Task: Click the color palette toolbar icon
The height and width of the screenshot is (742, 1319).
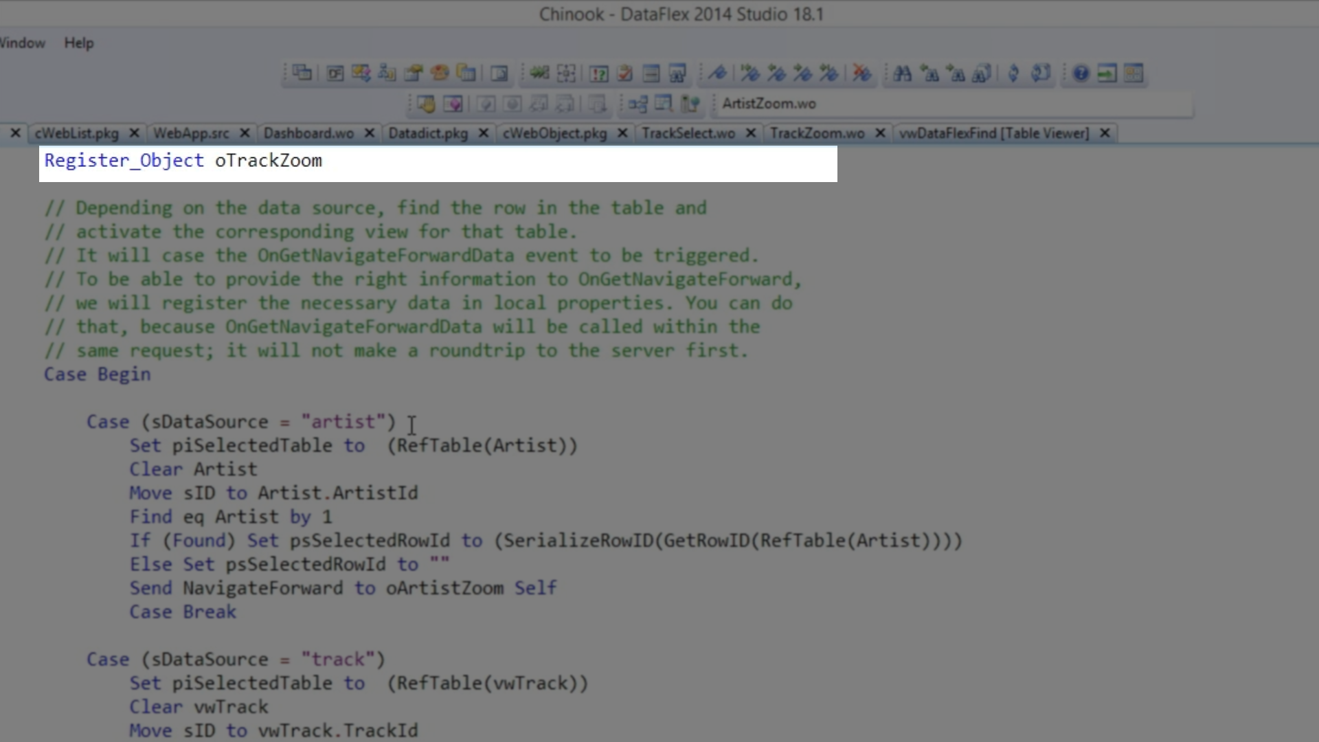Action: coord(440,74)
